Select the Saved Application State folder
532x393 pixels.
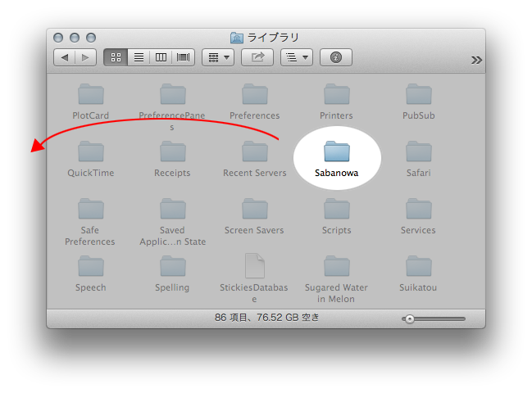(173, 209)
